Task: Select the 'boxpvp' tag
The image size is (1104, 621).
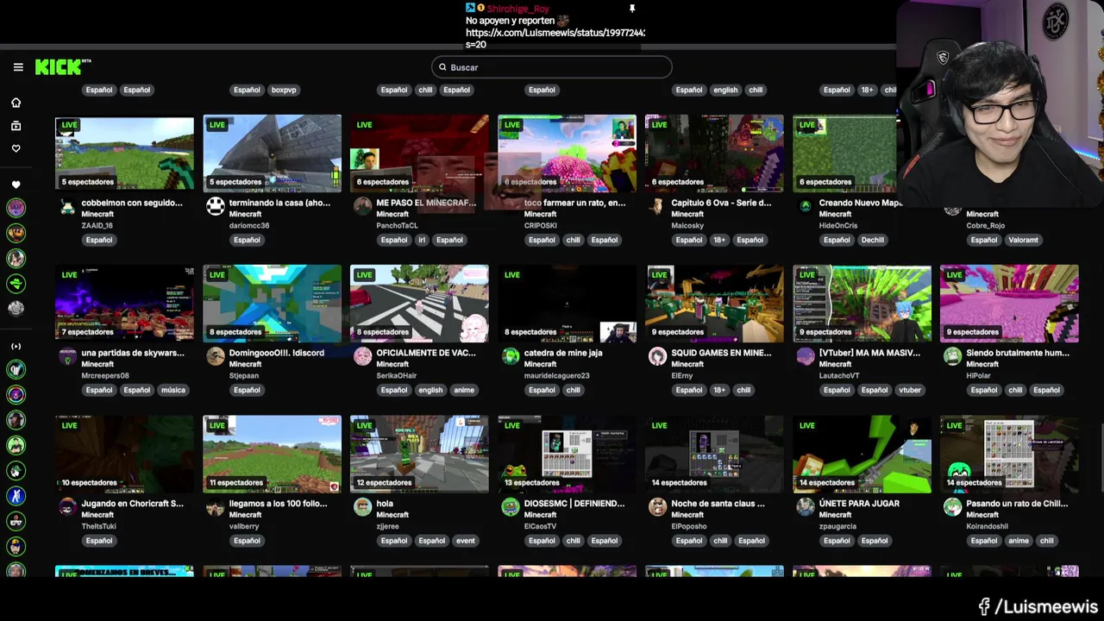Action: pos(284,90)
